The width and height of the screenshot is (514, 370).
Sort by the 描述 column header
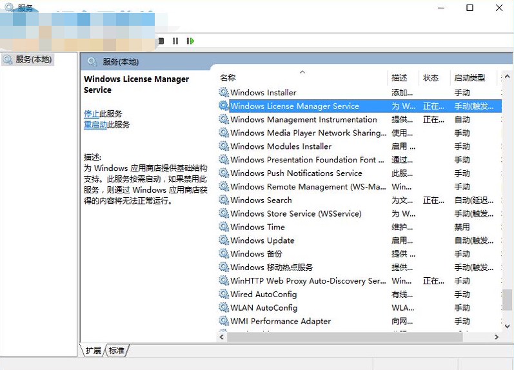pyautogui.click(x=403, y=77)
